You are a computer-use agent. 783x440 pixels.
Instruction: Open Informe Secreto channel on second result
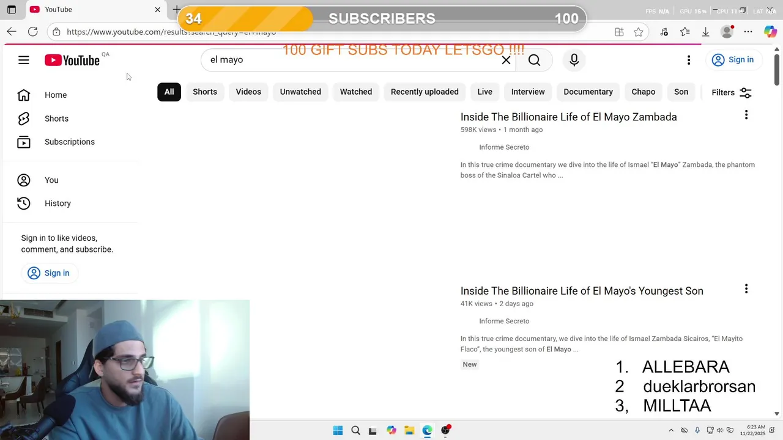point(504,321)
